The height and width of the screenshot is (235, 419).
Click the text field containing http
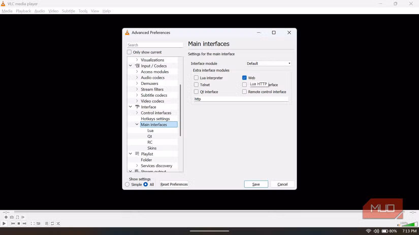pos(241,99)
